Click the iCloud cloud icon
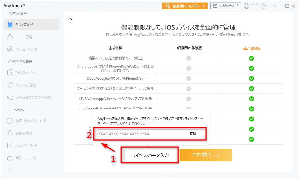This screenshot has height=179, width=299. click(x=10, y=37)
